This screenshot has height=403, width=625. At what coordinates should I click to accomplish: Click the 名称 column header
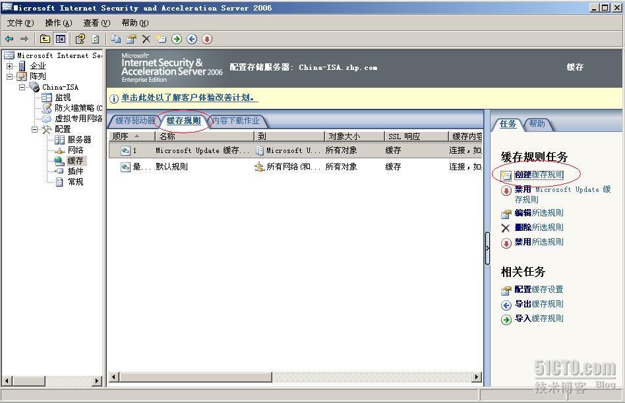point(204,137)
